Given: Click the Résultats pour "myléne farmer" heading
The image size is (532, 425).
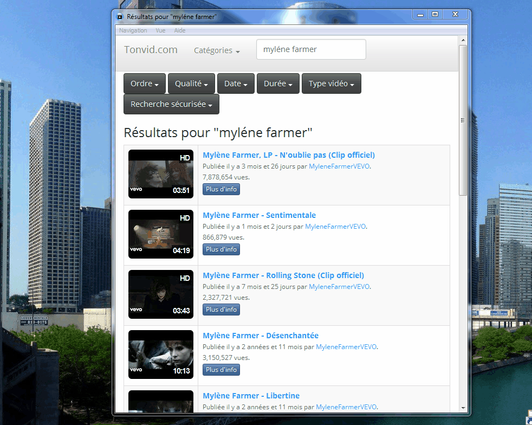Looking at the screenshot, I should [218, 133].
